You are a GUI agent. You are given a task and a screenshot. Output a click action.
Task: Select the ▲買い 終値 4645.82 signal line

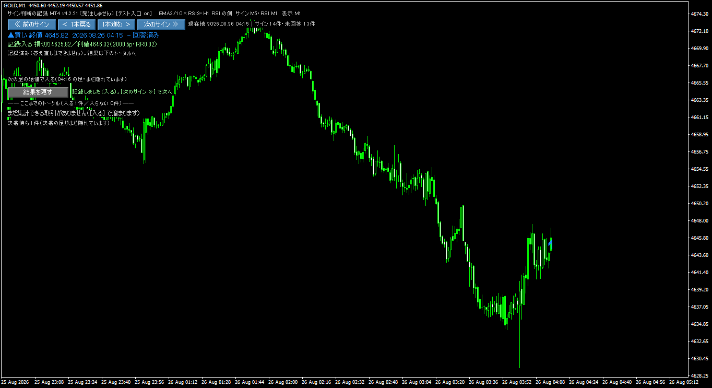(x=84, y=35)
